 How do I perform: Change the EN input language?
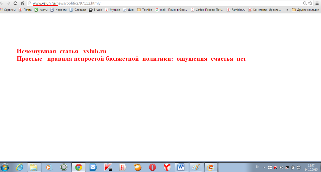[257, 167]
